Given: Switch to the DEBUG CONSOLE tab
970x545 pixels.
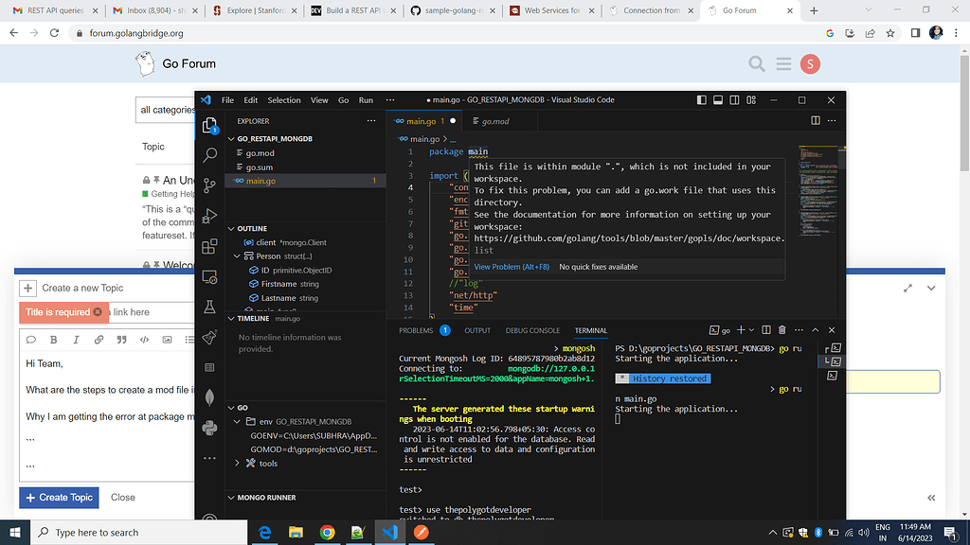Looking at the screenshot, I should (x=532, y=330).
